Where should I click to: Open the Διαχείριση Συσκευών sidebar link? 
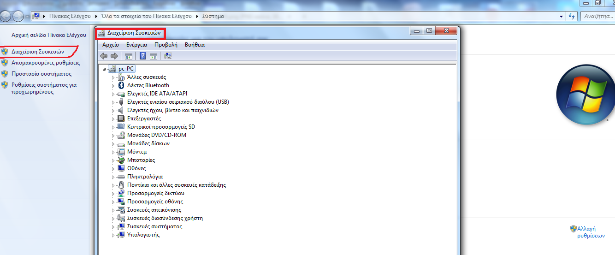click(38, 52)
